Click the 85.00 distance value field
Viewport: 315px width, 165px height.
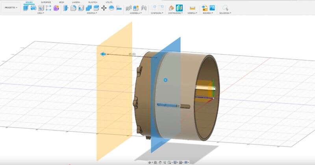(132, 54)
